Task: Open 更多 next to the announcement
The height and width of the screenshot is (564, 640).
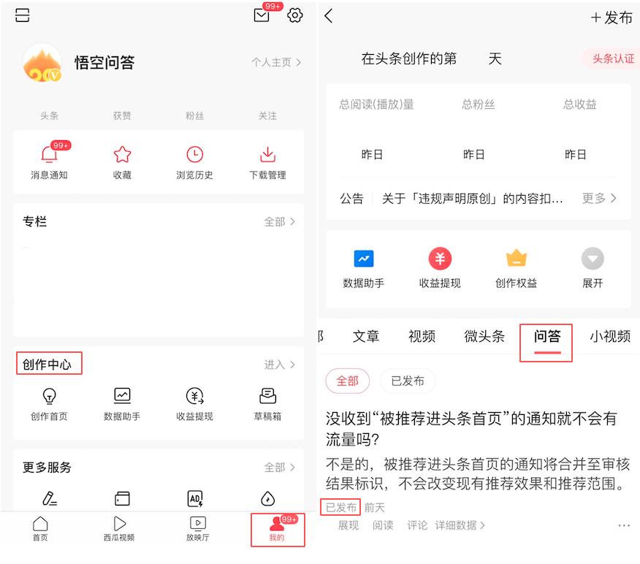Action: (x=593, y=197)
